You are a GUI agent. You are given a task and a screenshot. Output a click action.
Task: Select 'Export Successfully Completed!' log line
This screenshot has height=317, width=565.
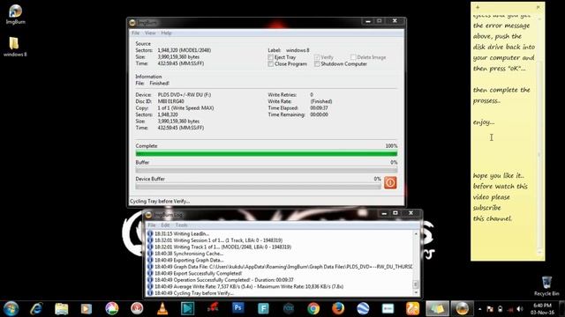coord(194,273)
